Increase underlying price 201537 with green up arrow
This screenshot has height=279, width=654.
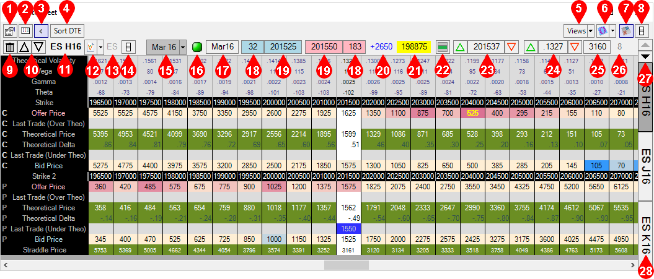click(460, 47)
